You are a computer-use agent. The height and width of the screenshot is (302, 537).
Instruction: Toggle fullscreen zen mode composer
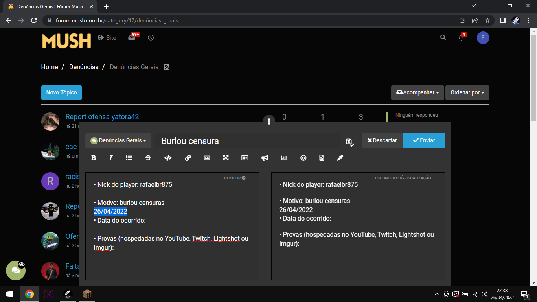pos(226,158)
